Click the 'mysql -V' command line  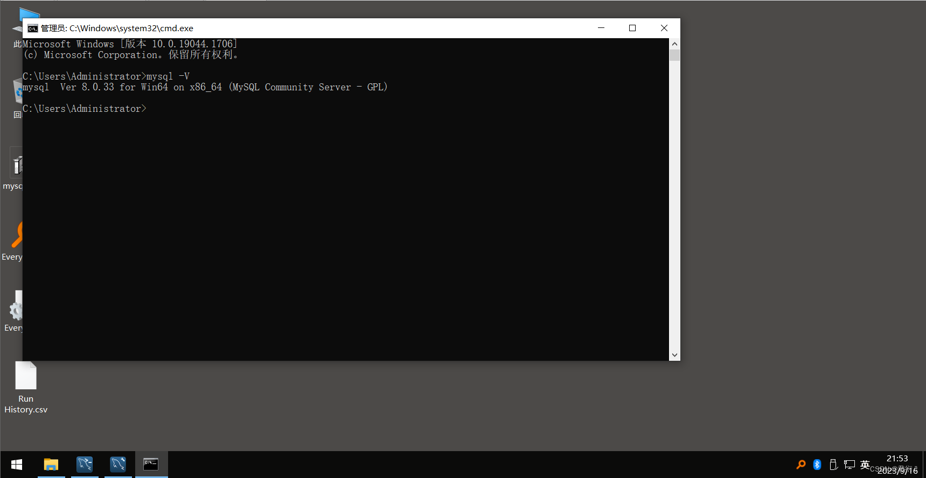click(106, 76)
